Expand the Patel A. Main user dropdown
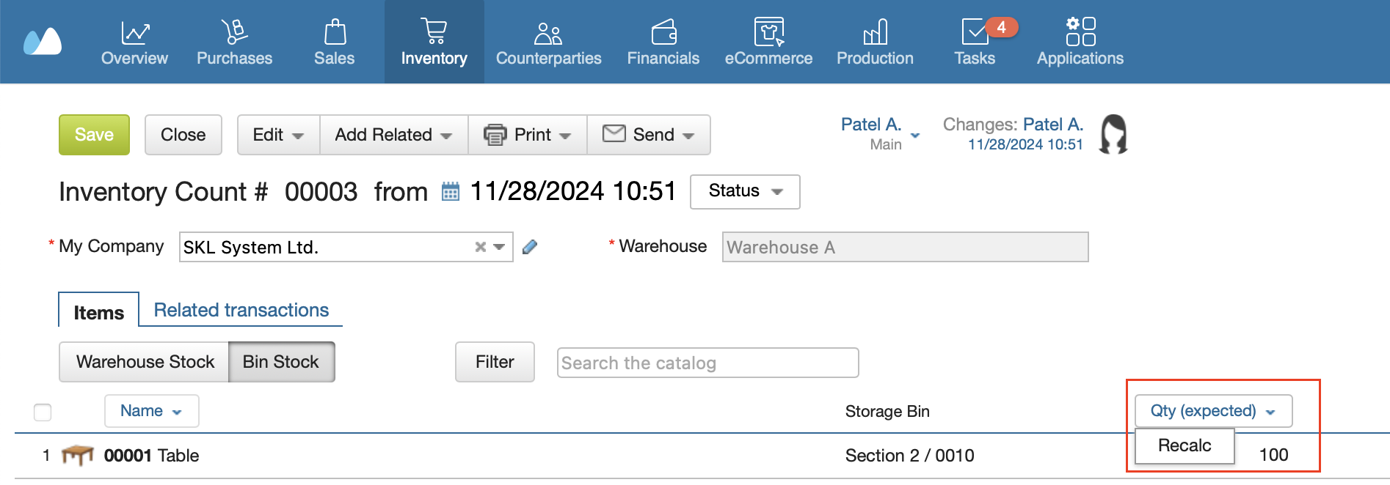 (915, 136)
